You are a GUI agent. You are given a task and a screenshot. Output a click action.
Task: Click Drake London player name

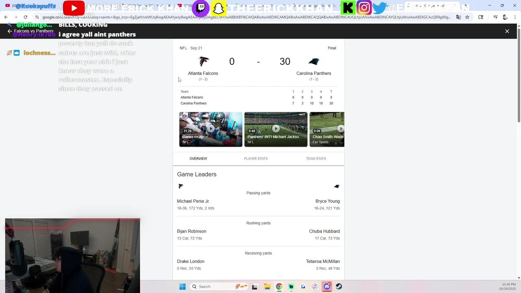[190, 262]
